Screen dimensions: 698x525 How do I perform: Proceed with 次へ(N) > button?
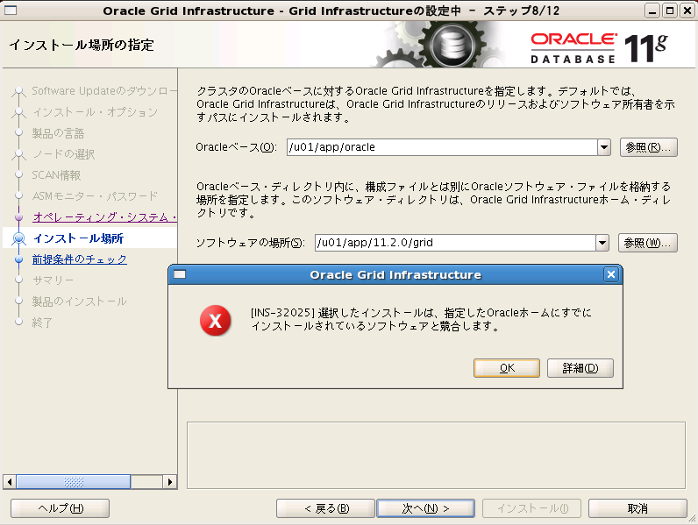425,508
